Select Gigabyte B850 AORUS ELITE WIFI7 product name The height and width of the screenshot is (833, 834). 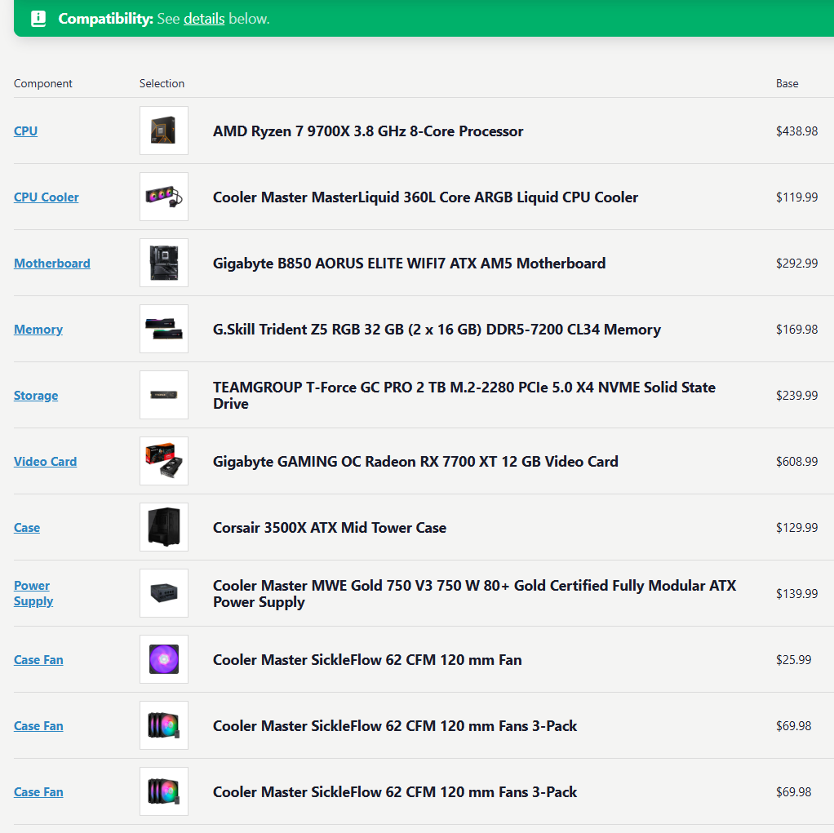[409, 264]
